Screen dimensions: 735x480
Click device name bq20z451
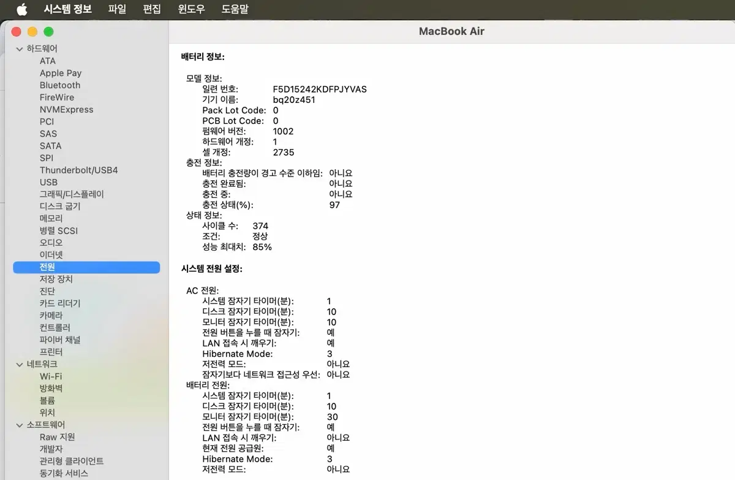pyautogui.click(x=294, y=100)
